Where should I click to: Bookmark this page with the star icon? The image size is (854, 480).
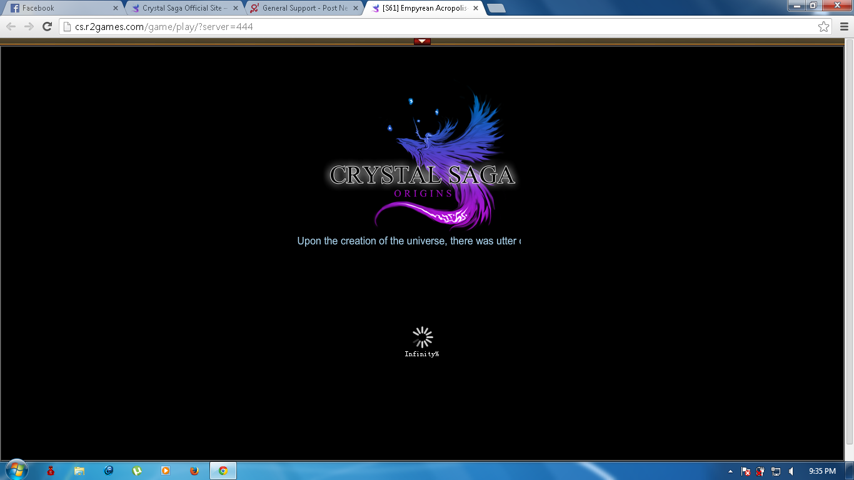pyautogui.click(x=823, y=26)
